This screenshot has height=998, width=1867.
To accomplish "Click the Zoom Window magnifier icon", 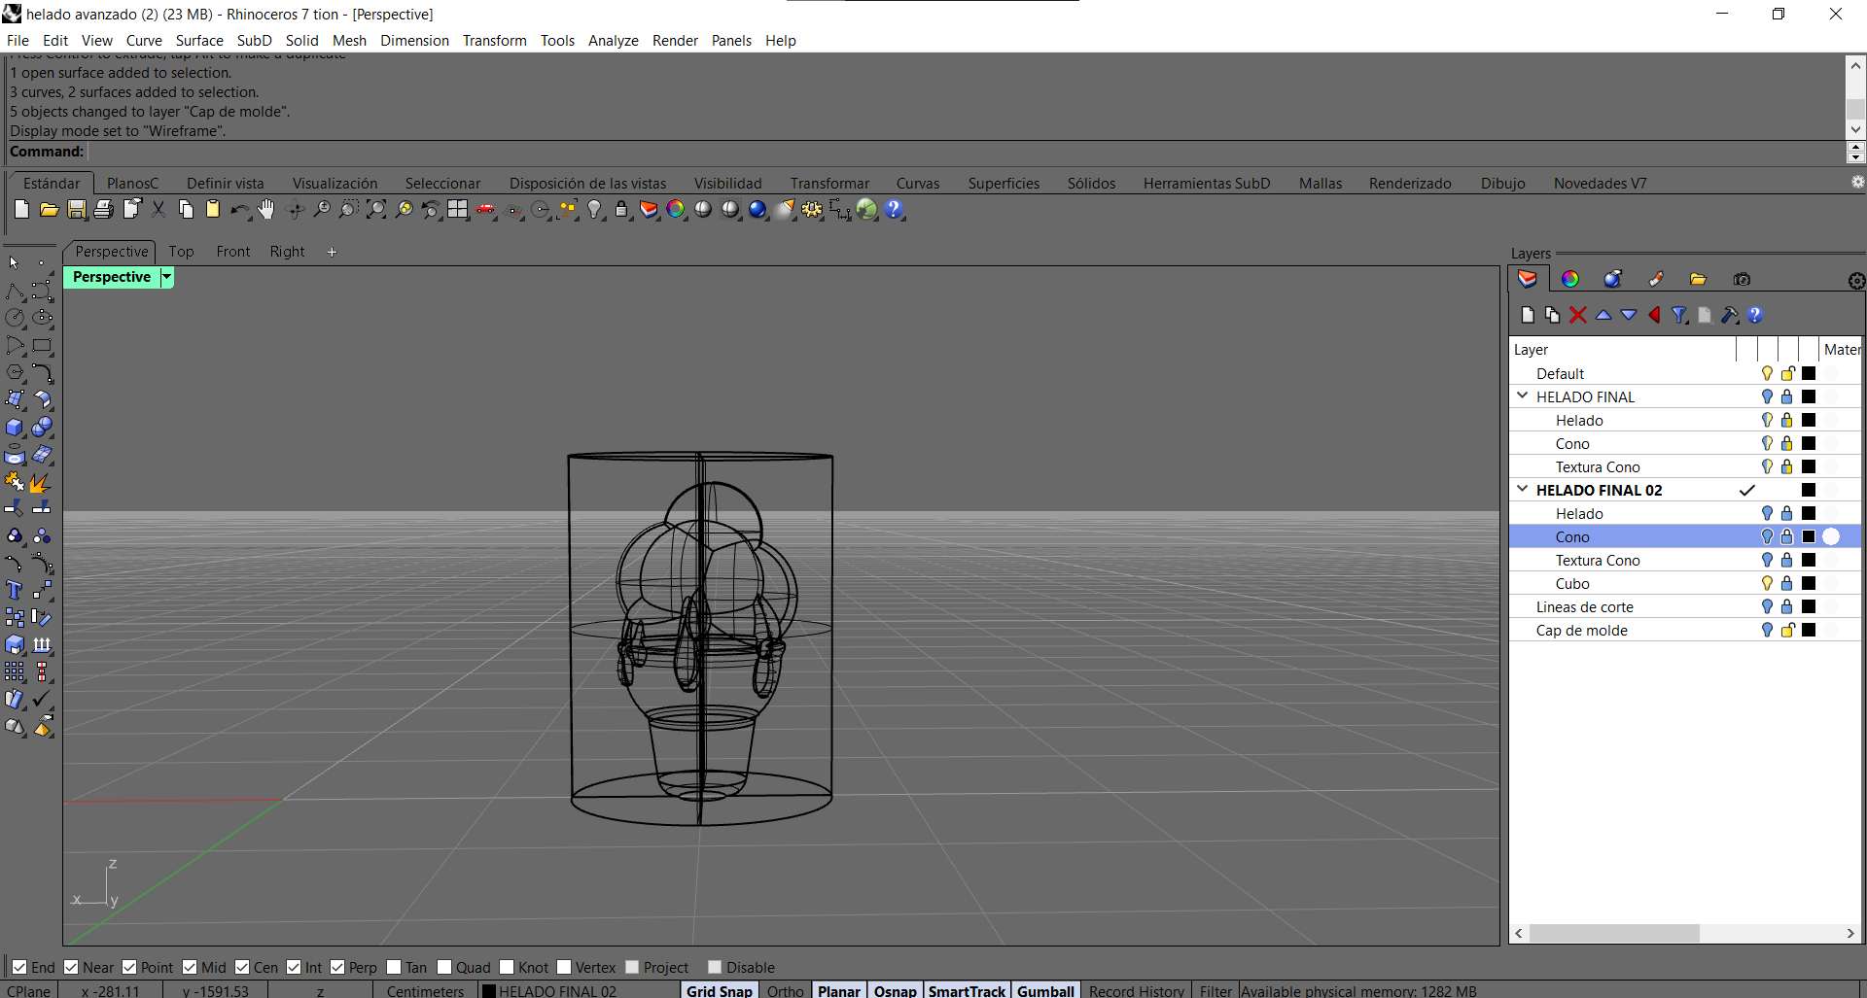I will (349, 209).
